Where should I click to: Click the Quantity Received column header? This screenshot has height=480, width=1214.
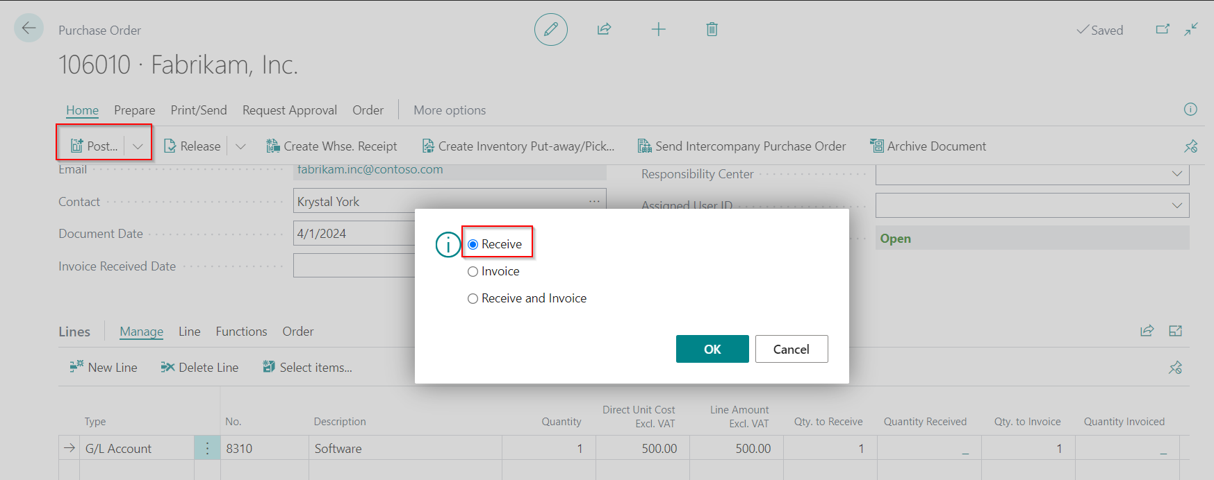925,422
